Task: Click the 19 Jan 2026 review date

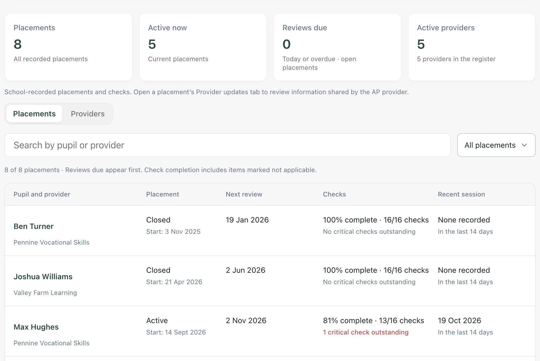Action: click(247, 220)
